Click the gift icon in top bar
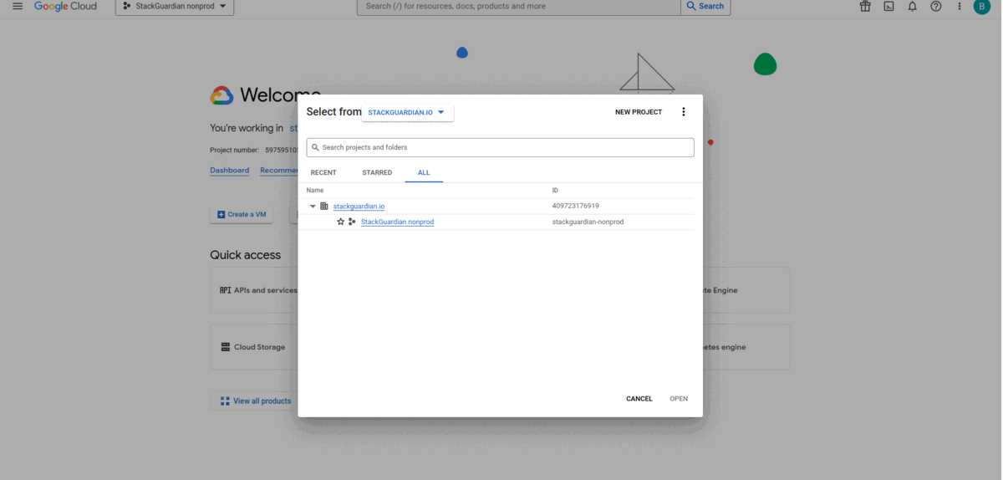 [865, 6]
